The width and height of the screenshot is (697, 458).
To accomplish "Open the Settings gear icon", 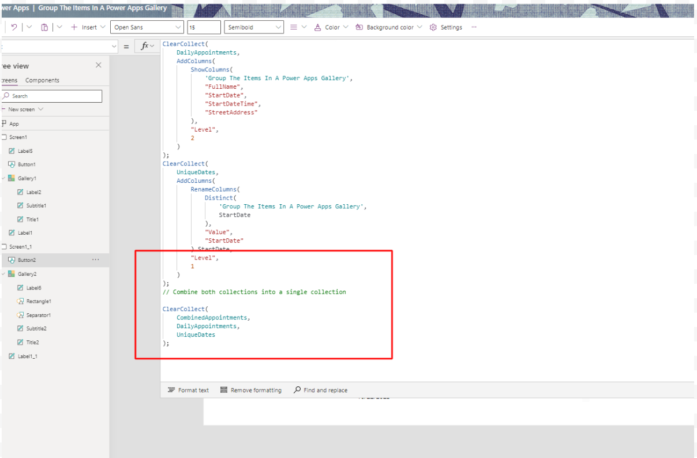I will tap(432, 27).
